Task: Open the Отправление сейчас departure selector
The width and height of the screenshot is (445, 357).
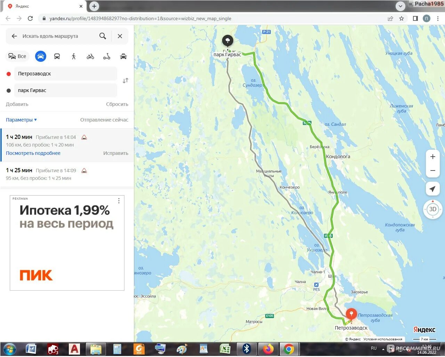Action: [x=104, y=120]
